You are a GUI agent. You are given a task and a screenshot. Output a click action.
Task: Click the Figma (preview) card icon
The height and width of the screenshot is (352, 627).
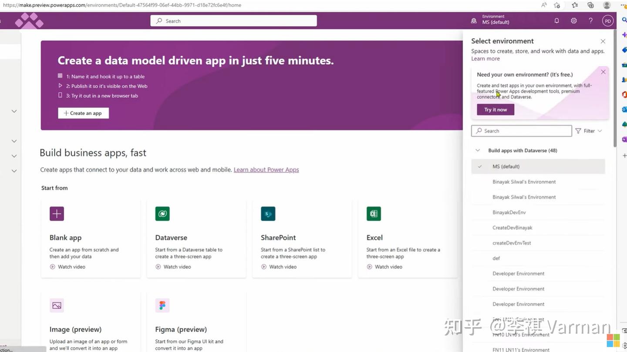[162, 305]
